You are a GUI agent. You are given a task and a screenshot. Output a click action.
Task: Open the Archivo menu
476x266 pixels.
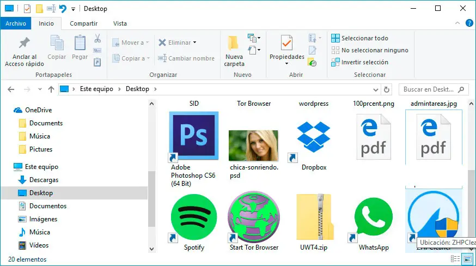[x=16, y=23]
